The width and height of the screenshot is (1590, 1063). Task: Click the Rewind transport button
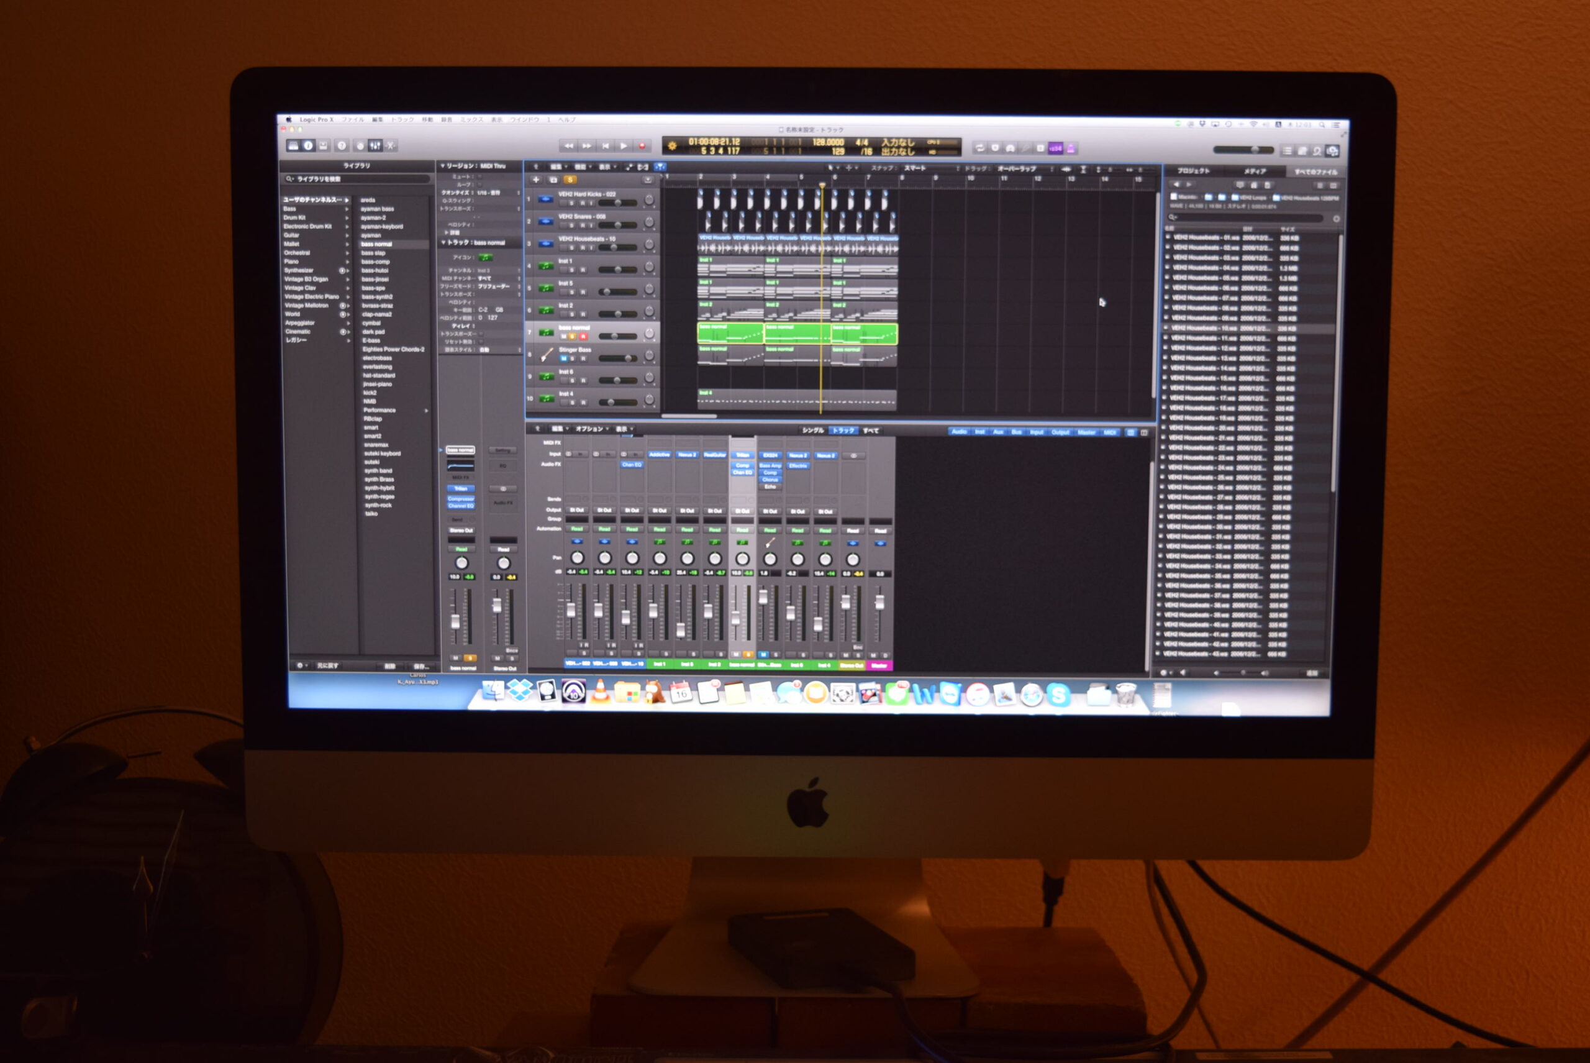(x=568, y=146)
